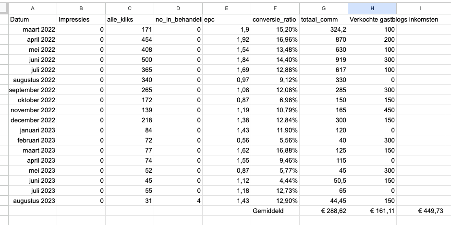Select the conversie_ratio header cell
The width and height of the screenshot is (451, 225).
click(275, 20)
